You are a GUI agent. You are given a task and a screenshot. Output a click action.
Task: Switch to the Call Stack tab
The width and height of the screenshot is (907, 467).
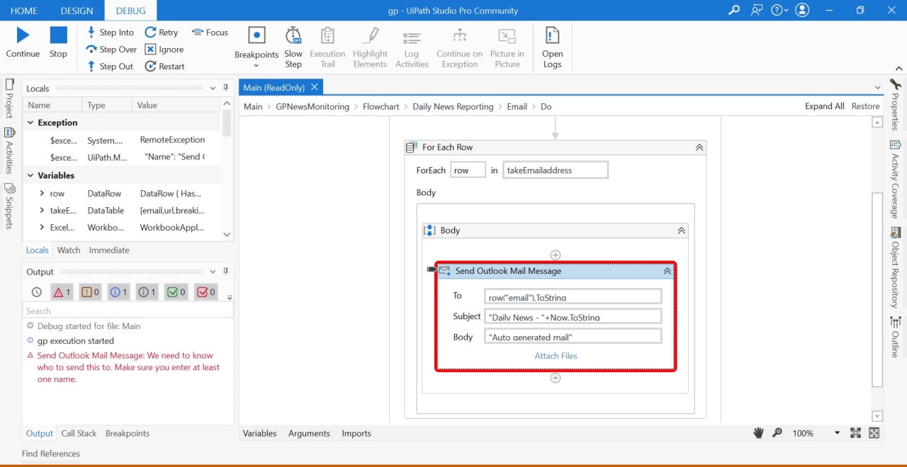point(79,433)
